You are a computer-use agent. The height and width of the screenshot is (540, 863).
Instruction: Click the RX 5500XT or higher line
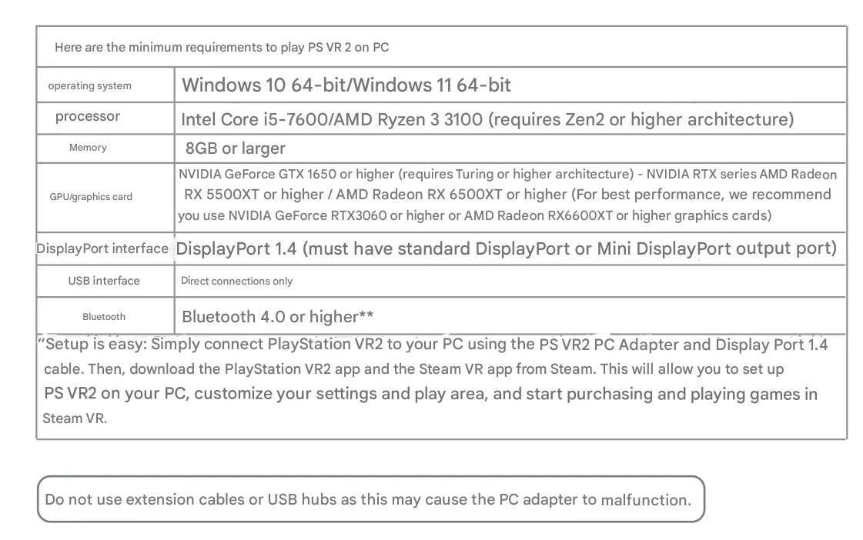507,195
